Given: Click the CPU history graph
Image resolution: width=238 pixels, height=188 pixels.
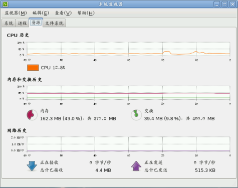Looking at the screenshot, I should 128,49.
